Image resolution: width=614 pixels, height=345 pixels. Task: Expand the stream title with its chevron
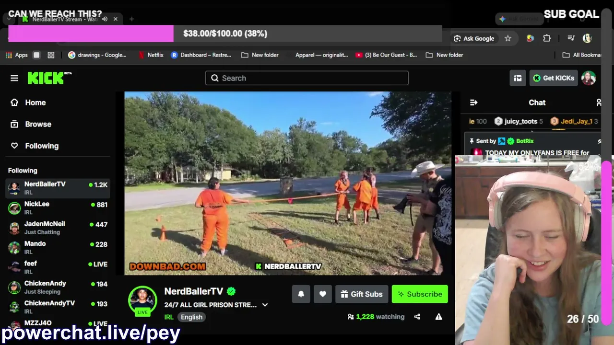pos(265,305)
